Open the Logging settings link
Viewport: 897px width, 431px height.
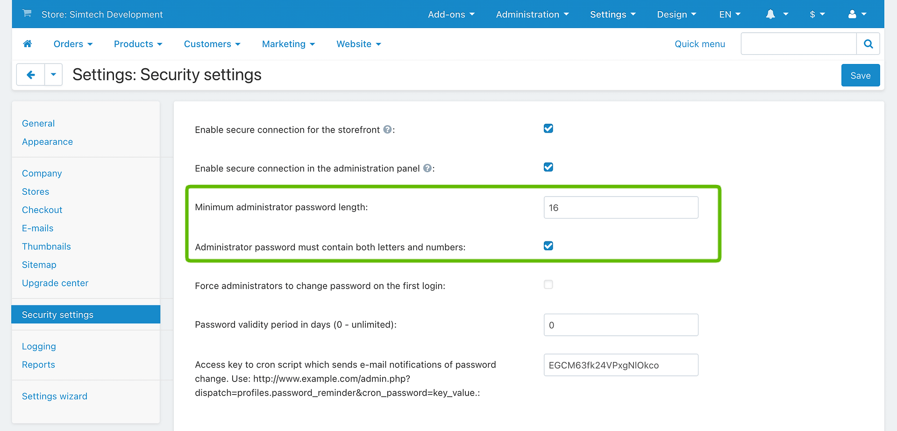tap(39, 346)
